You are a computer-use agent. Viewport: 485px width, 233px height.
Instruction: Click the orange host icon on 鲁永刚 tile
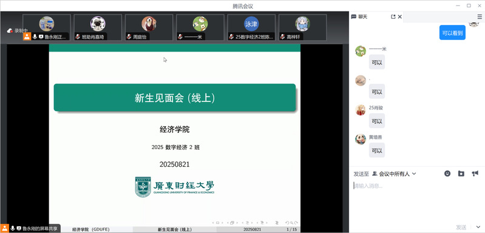(27, 37)
